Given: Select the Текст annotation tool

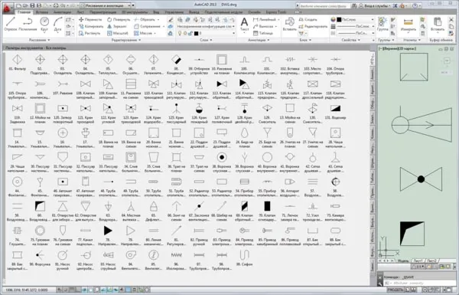Looking at the screenshot, I should pos(244,24).
